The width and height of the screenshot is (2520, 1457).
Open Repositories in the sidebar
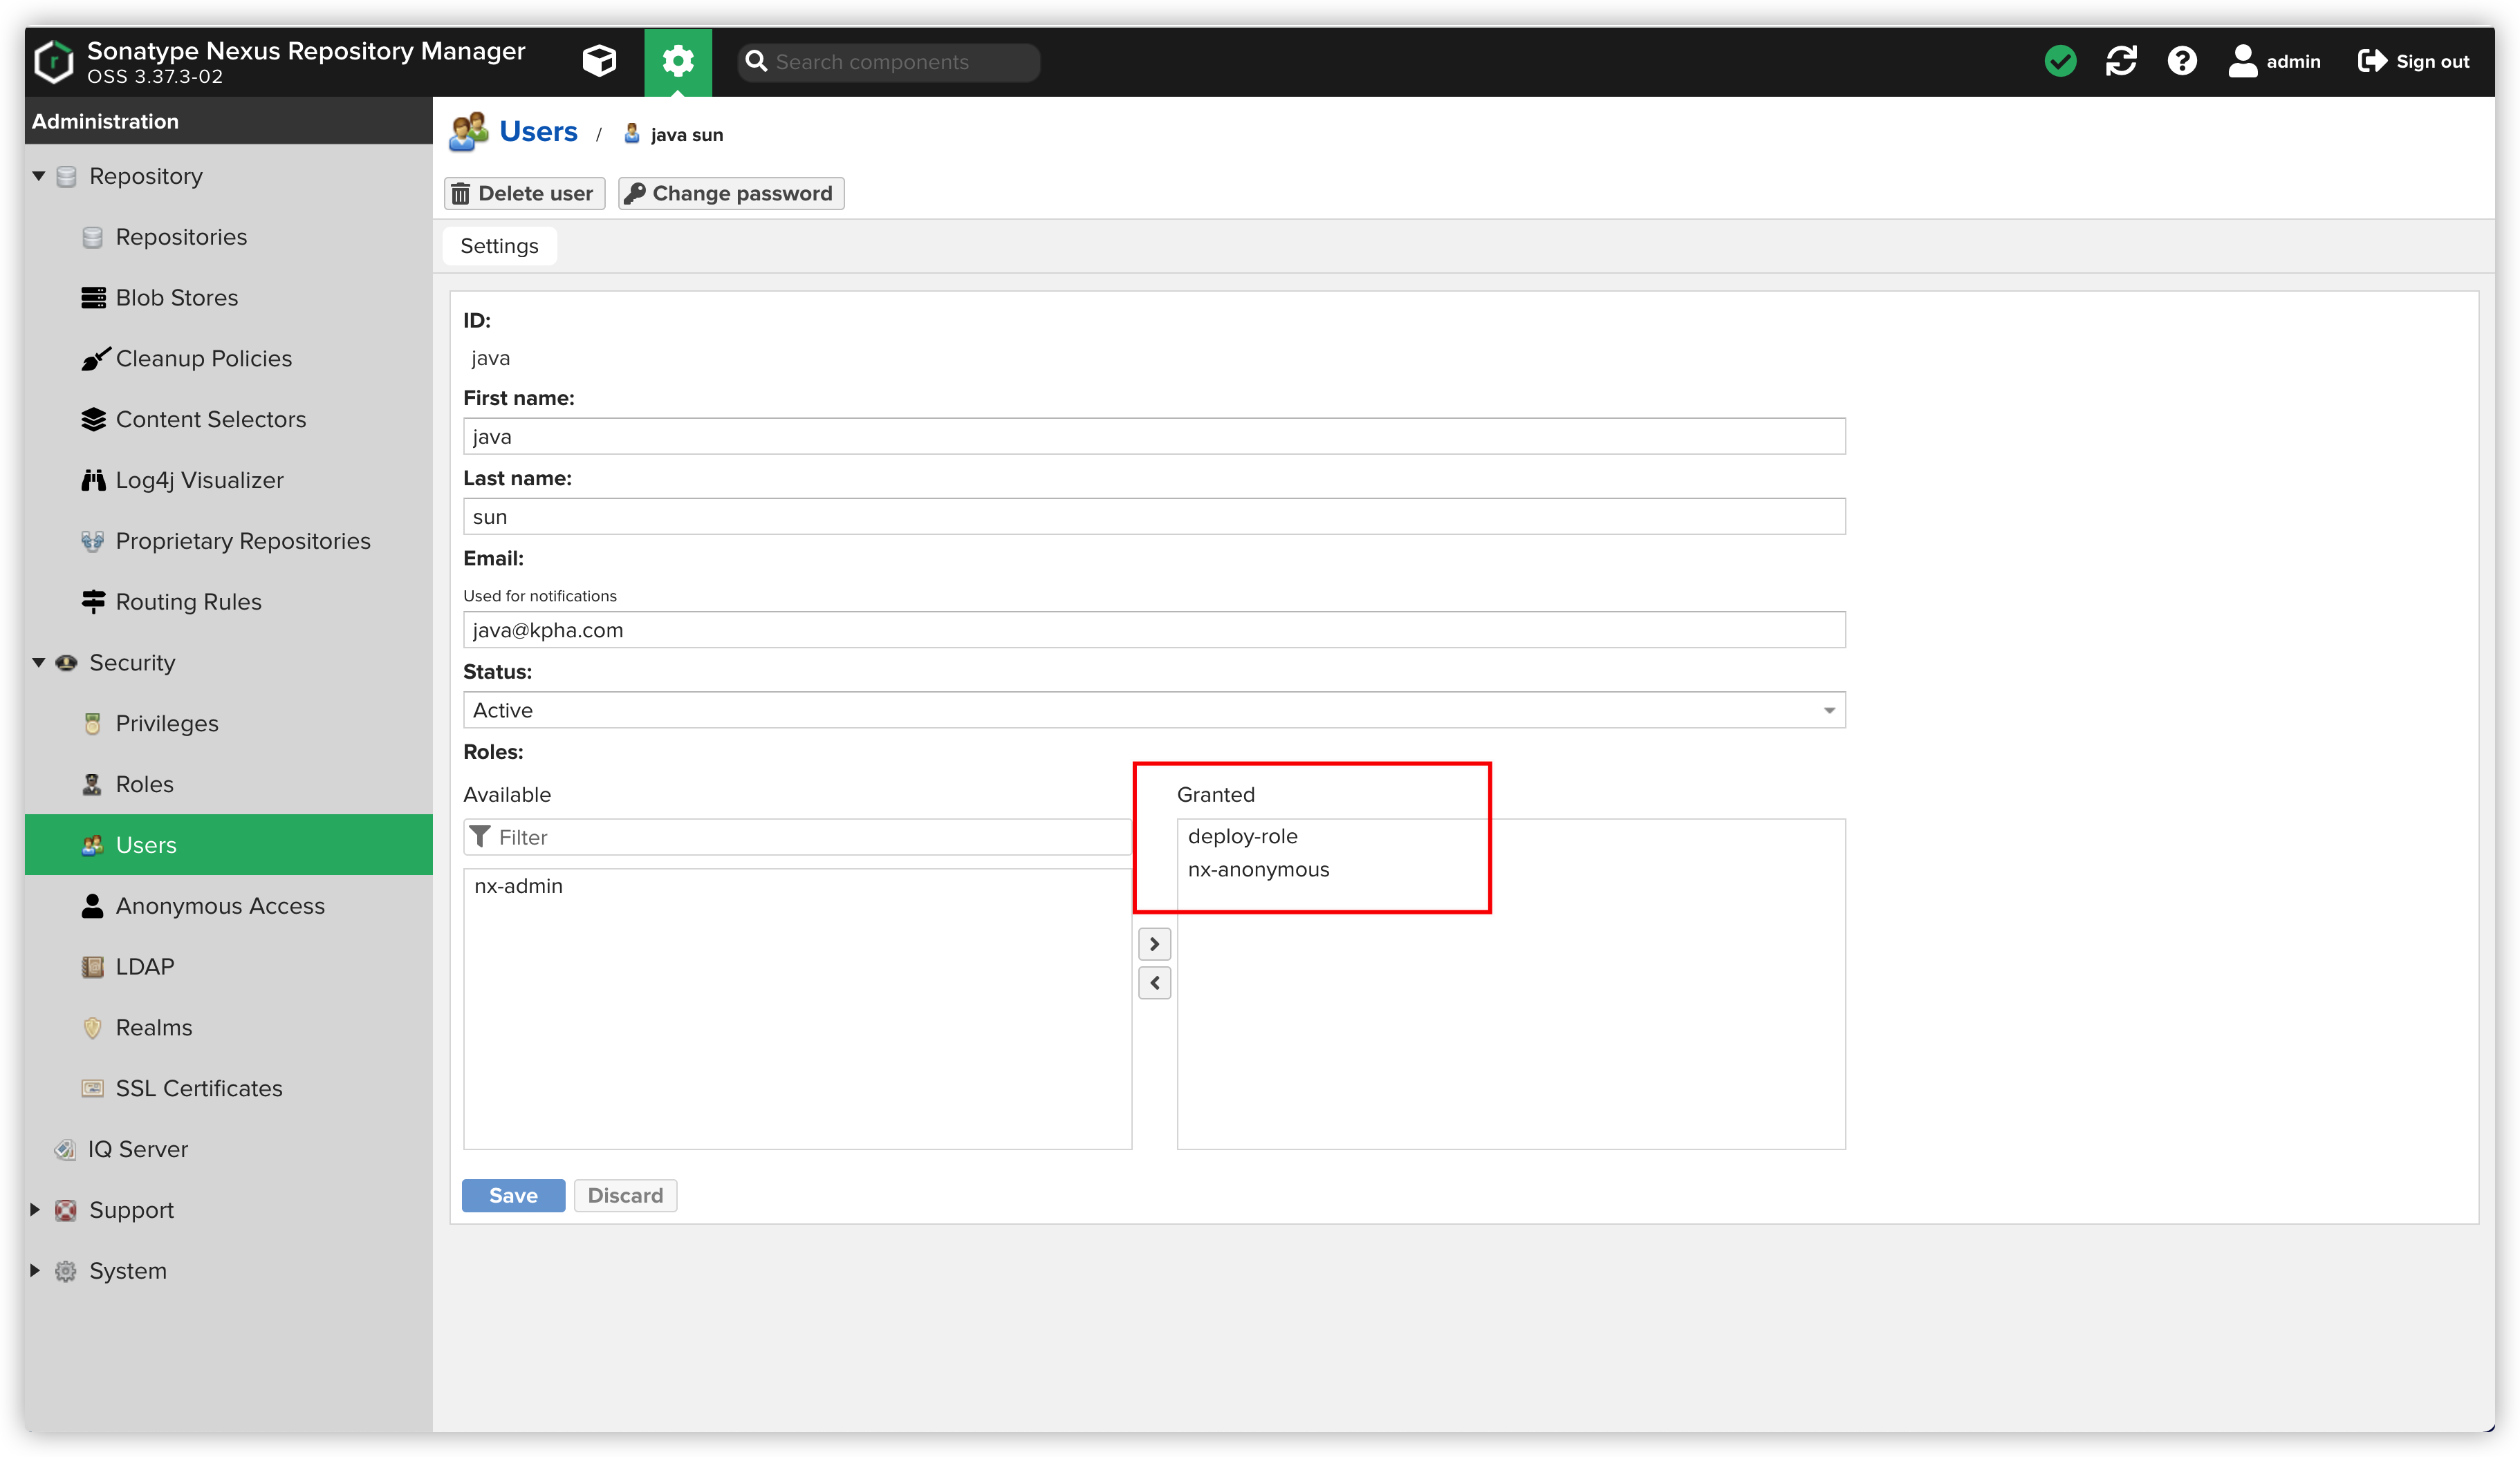click(181, 237)
